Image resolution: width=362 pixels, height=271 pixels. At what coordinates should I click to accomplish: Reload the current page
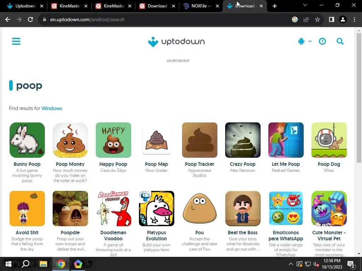(30, 20)
